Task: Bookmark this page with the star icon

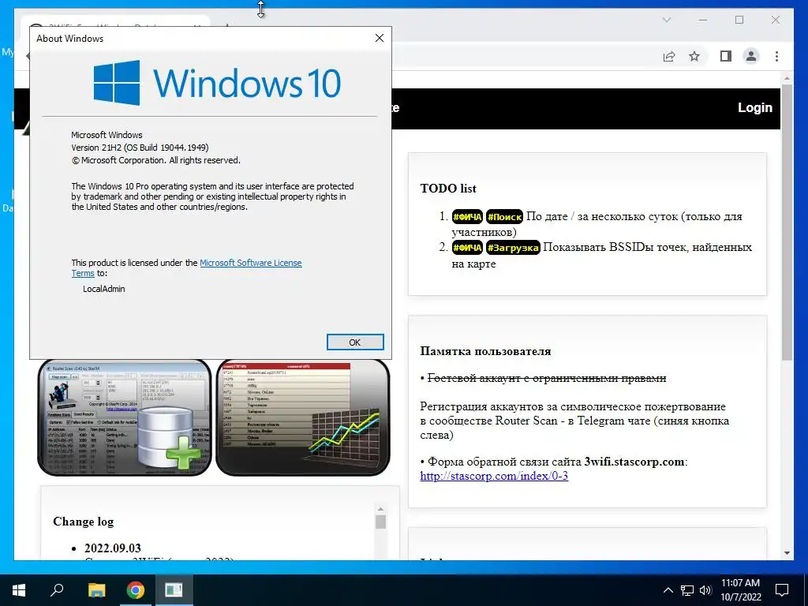Action: (x=694, y=56)
